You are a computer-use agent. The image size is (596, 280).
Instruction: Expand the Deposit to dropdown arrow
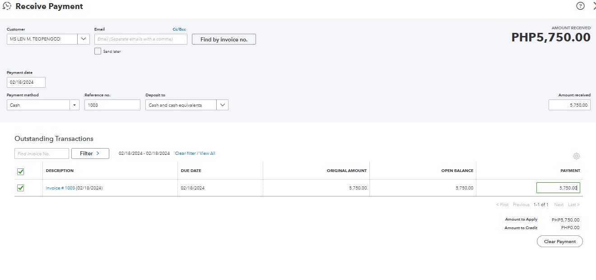click(222, 105)
